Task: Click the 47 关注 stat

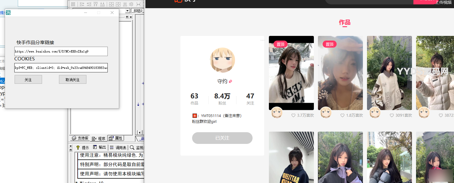Action: pos(250,99)
